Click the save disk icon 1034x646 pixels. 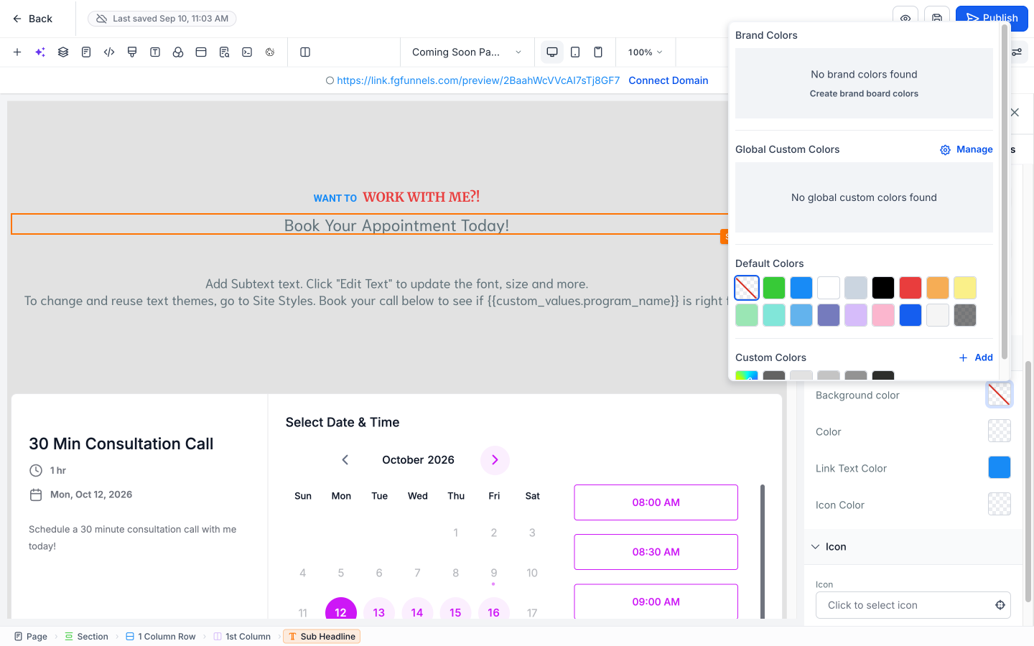pos(937,18)
